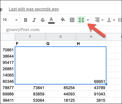
Task: Click cell containing 70861
Action: click(7, 50)
